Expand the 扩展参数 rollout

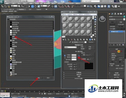click(79, 72)
